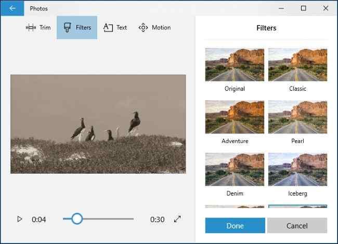Click the video seek slider handle

(77, 219)
